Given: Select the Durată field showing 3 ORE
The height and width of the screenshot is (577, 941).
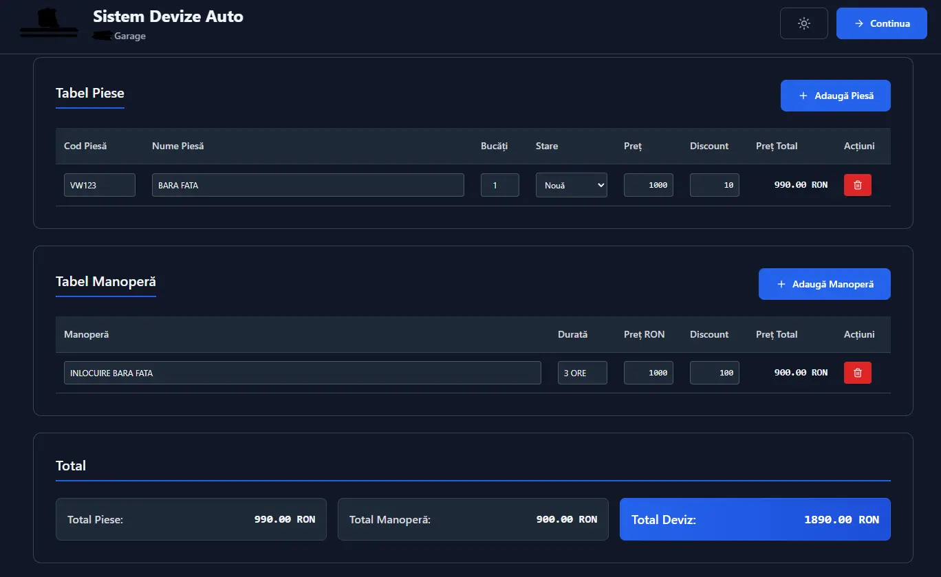Looking at the screenshot, I should (x=582, y=373).
